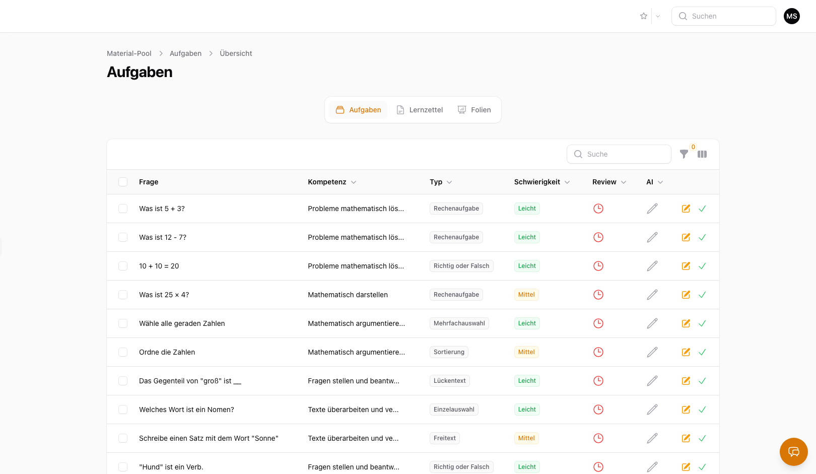The image size is (816, 474).
Task: Approve 'Was ist 12 - 7?' with checkmark
Action: (702, 237)
